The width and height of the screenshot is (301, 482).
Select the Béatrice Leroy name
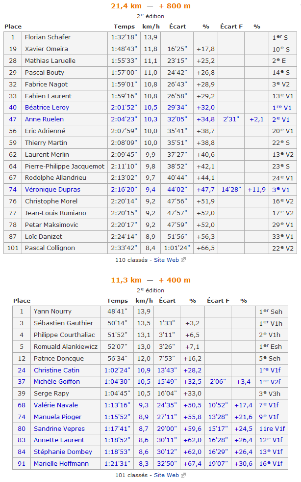[47, 108]
